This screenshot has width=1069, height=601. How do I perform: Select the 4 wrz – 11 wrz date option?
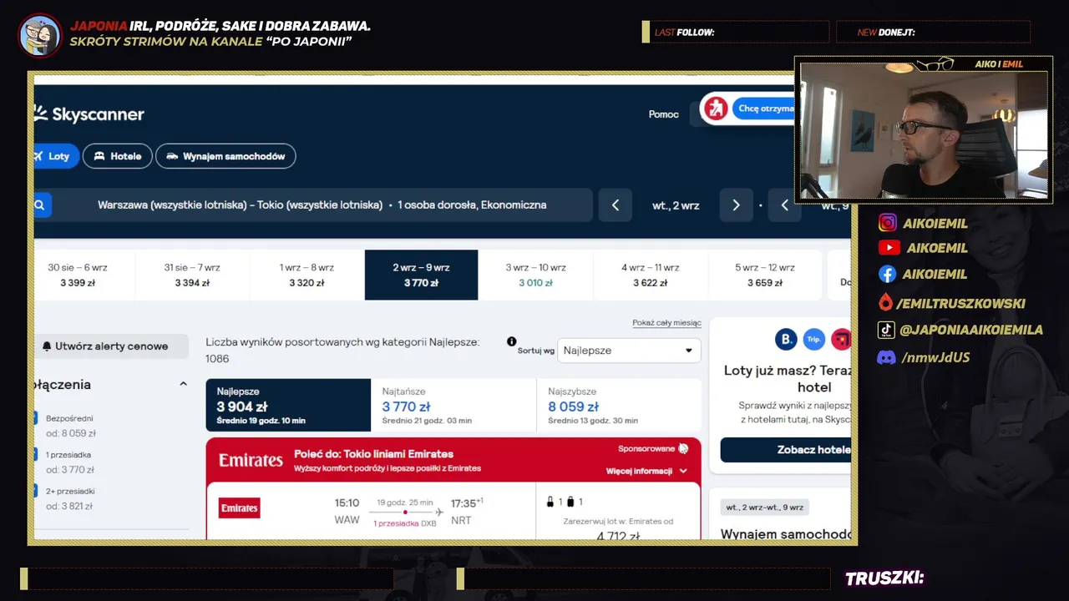click(651, 275)
